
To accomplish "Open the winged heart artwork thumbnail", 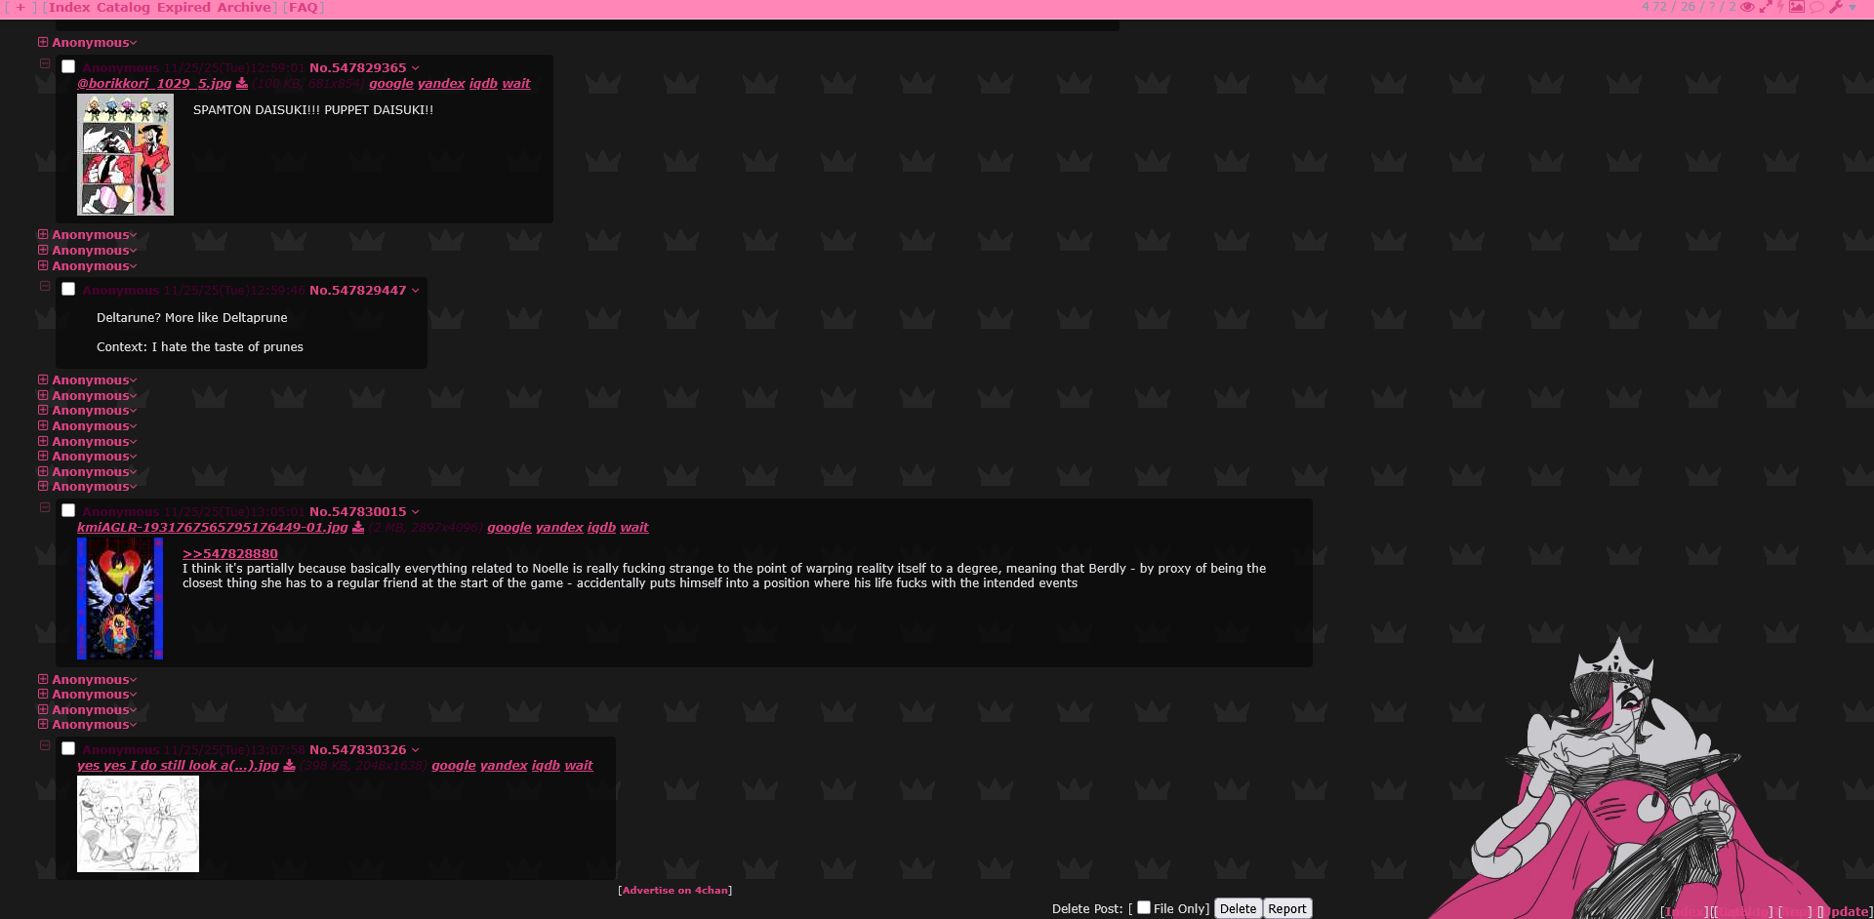I will pos(120,598).
